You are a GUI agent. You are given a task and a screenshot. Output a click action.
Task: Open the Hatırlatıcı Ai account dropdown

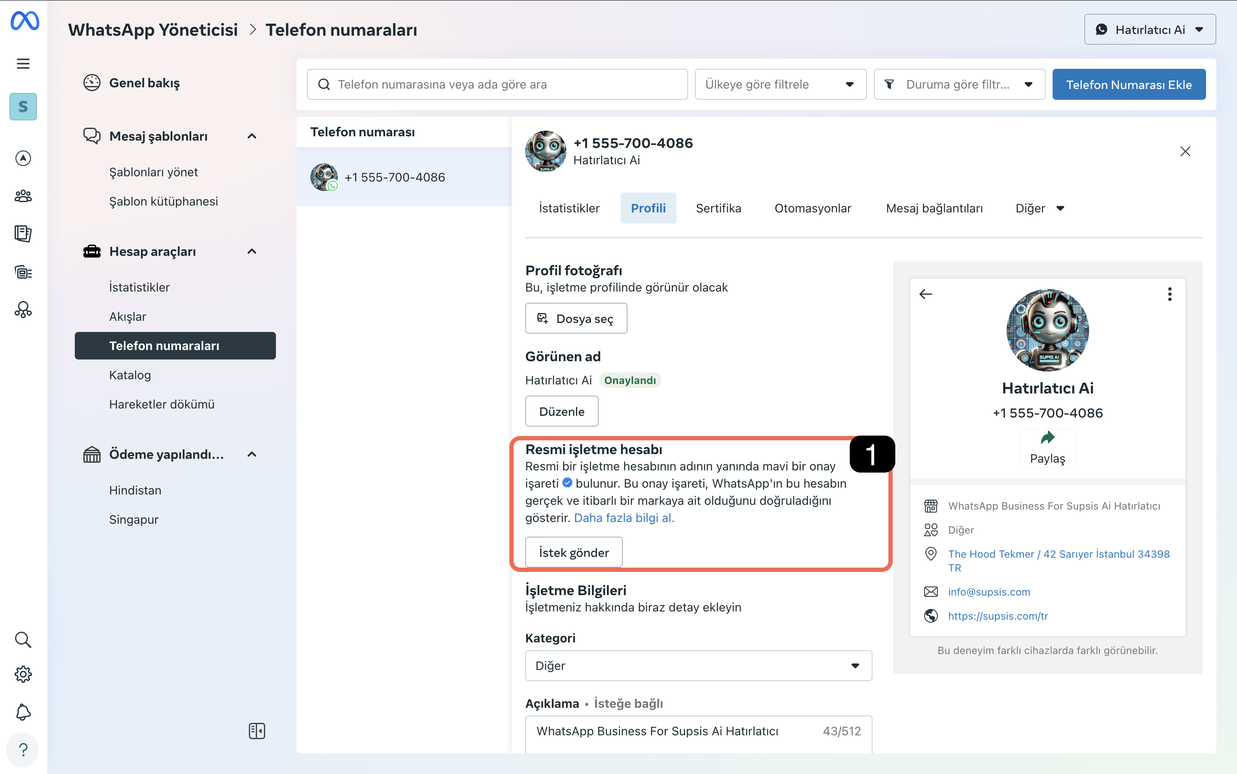[1150, 30]
